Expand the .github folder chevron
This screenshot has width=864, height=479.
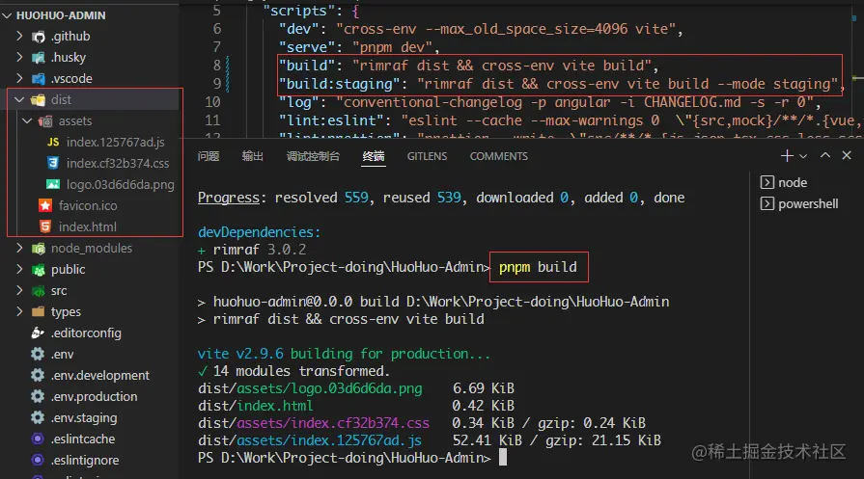click(19, 37)
